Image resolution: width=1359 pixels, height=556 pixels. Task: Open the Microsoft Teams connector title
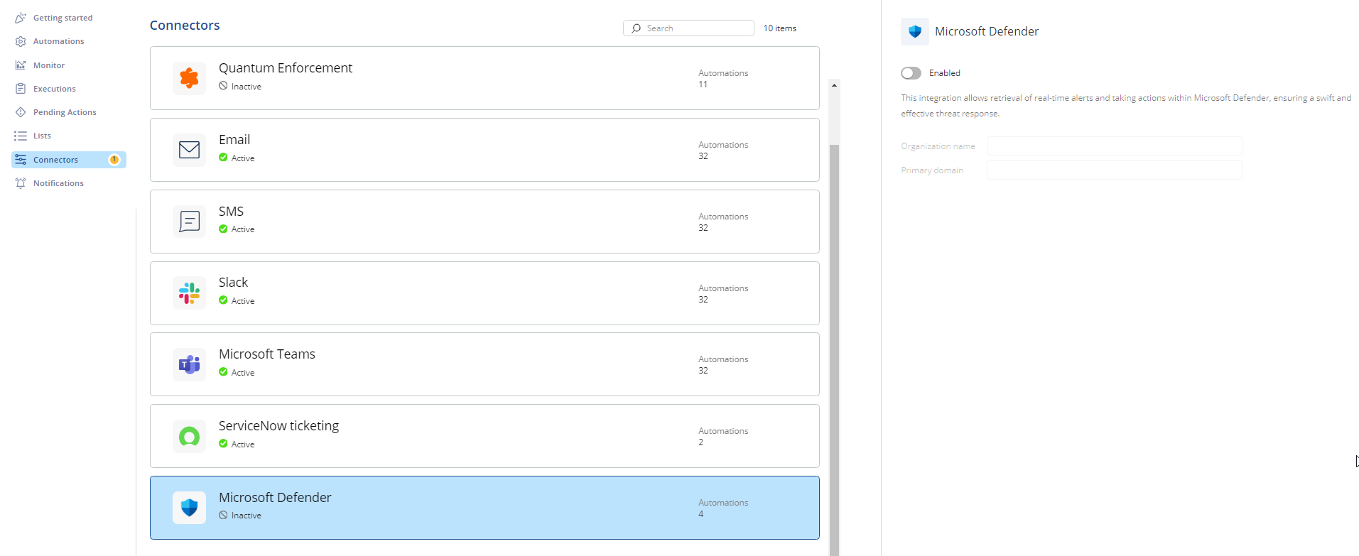coord(267,354)
